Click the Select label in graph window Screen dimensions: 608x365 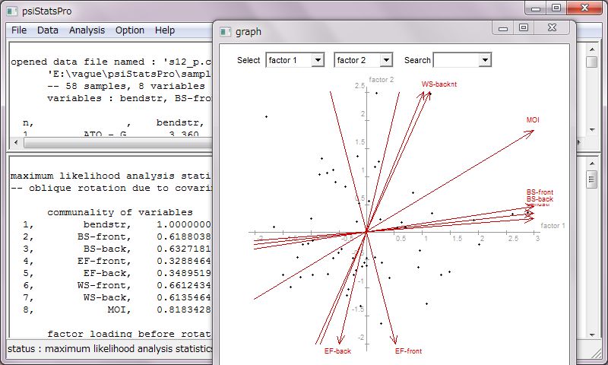click(249, 60)
